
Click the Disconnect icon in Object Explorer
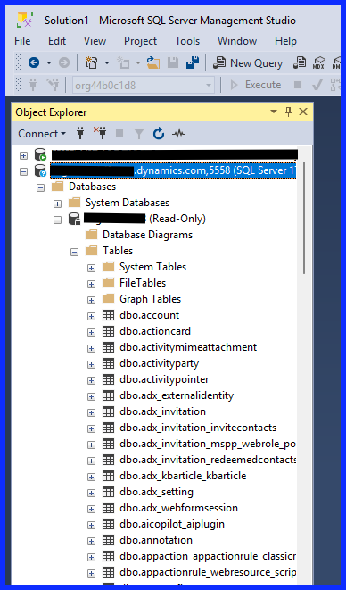pyautogui.click(x=100, y=133)
